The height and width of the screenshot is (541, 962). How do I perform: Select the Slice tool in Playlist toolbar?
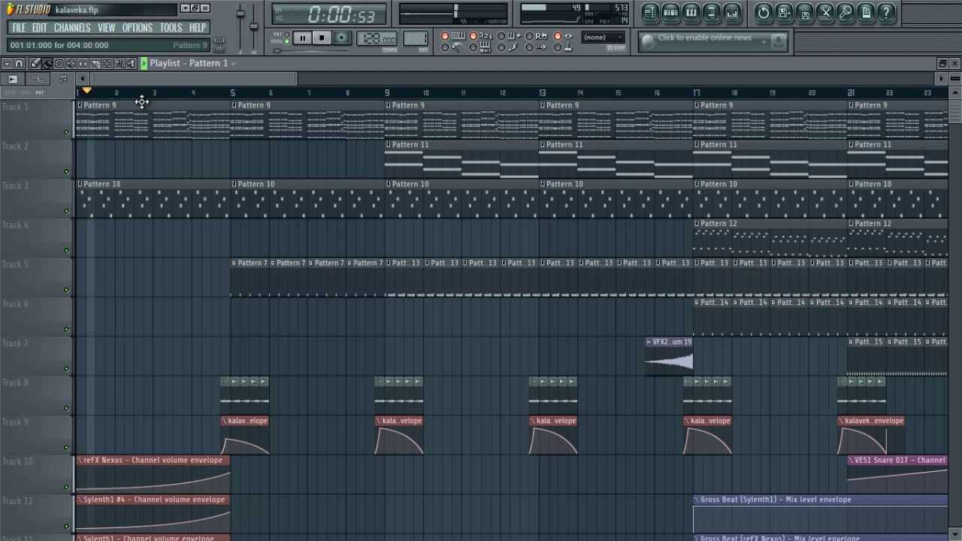pos(95,64)
